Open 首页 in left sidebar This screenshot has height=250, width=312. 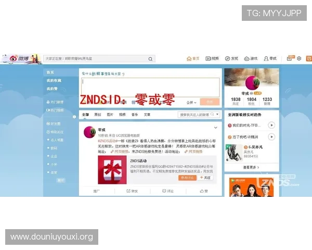61,72
